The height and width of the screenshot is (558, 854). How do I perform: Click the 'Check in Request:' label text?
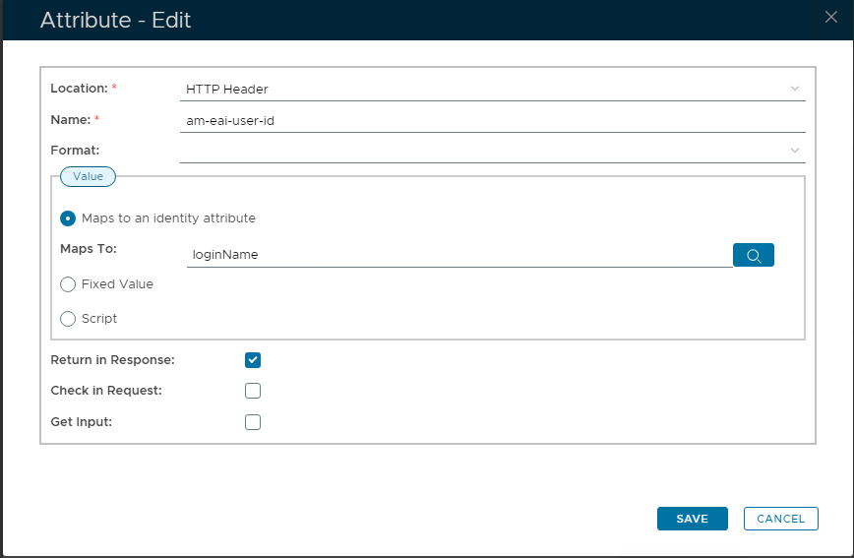(x=106, y=391)
